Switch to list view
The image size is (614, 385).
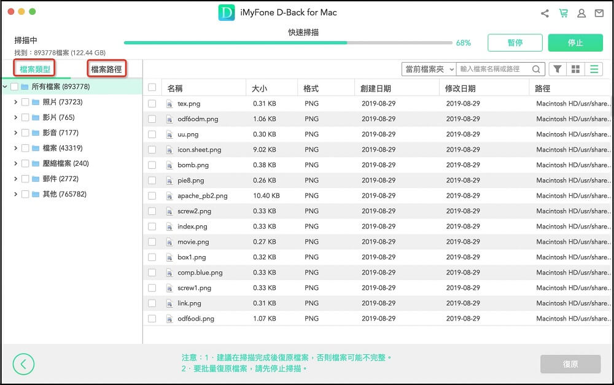594,69
